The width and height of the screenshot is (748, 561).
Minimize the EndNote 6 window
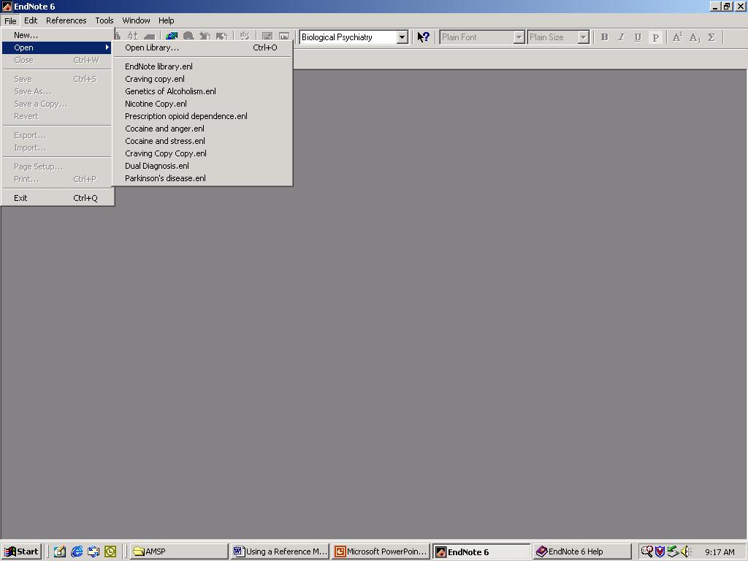click(x=714, y=6)
